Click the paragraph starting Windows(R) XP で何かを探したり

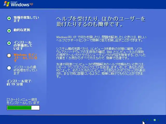101,39
